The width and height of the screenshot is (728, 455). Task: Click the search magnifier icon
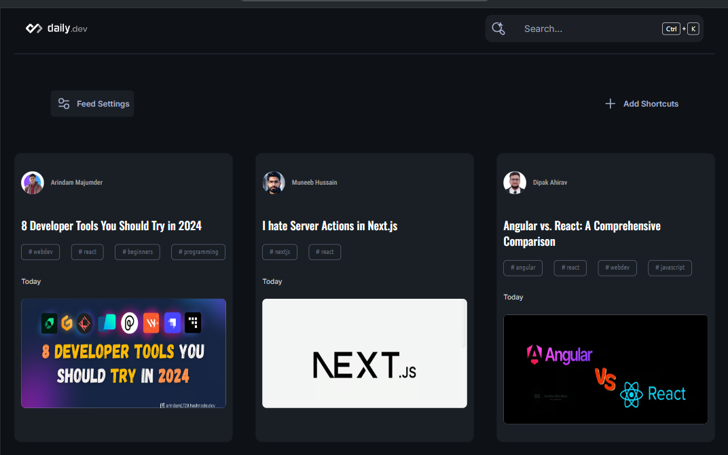tap(498, 29)
